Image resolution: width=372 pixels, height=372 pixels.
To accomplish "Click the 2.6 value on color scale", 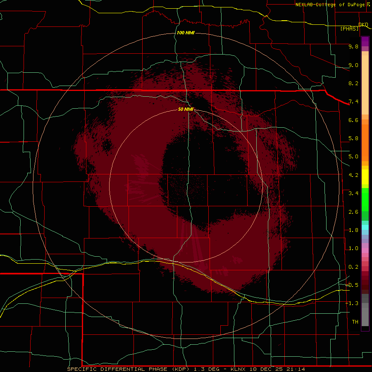I will pos(353,212).
